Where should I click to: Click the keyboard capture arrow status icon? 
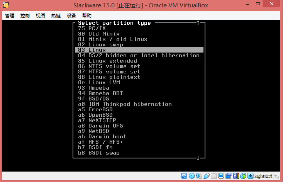coord(251,176)
